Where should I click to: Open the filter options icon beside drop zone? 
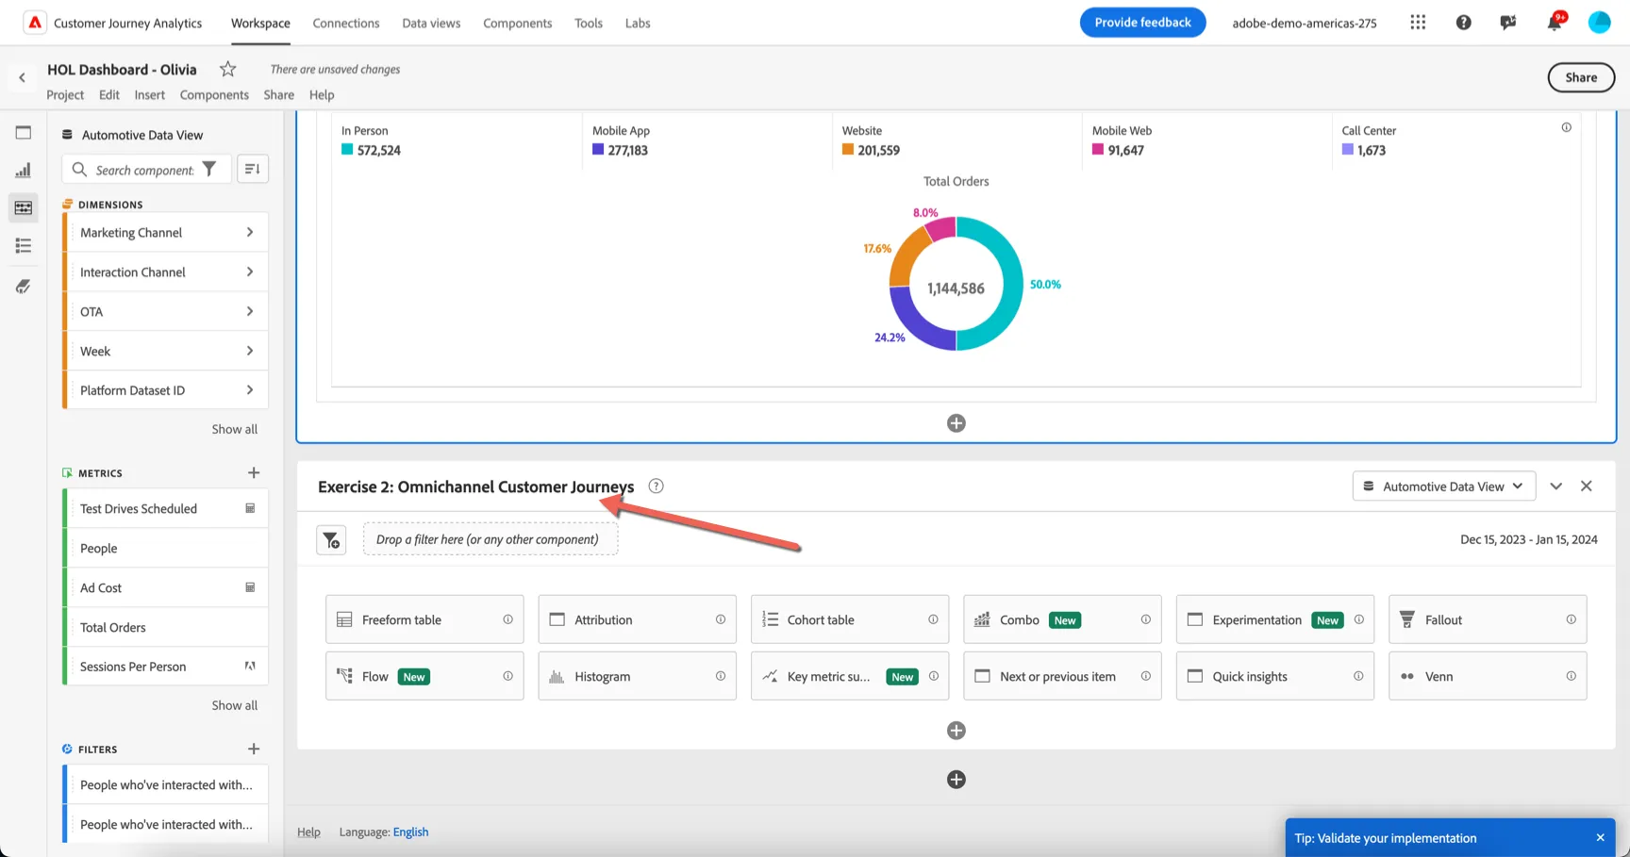331,540
